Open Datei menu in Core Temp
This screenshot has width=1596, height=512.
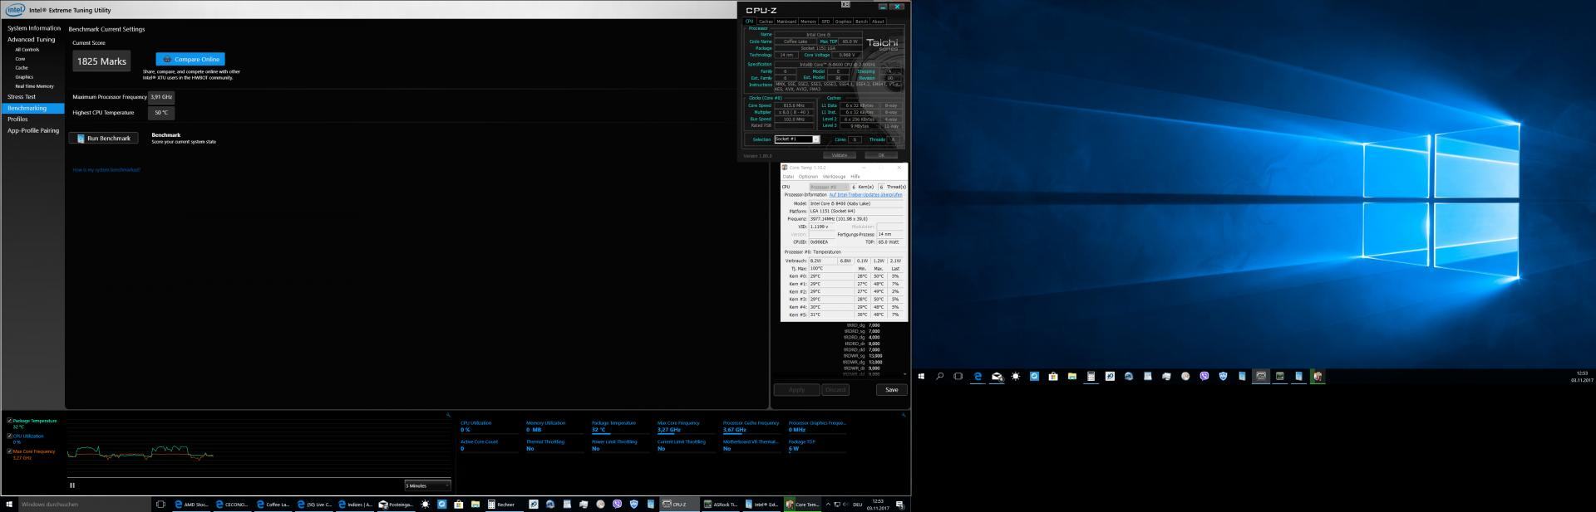pos(788,176)
